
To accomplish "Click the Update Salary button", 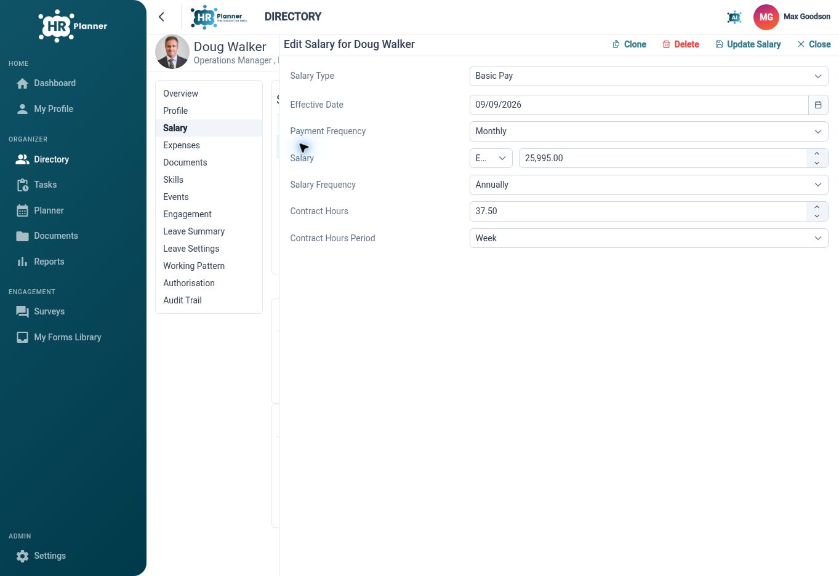I will 748,44.
